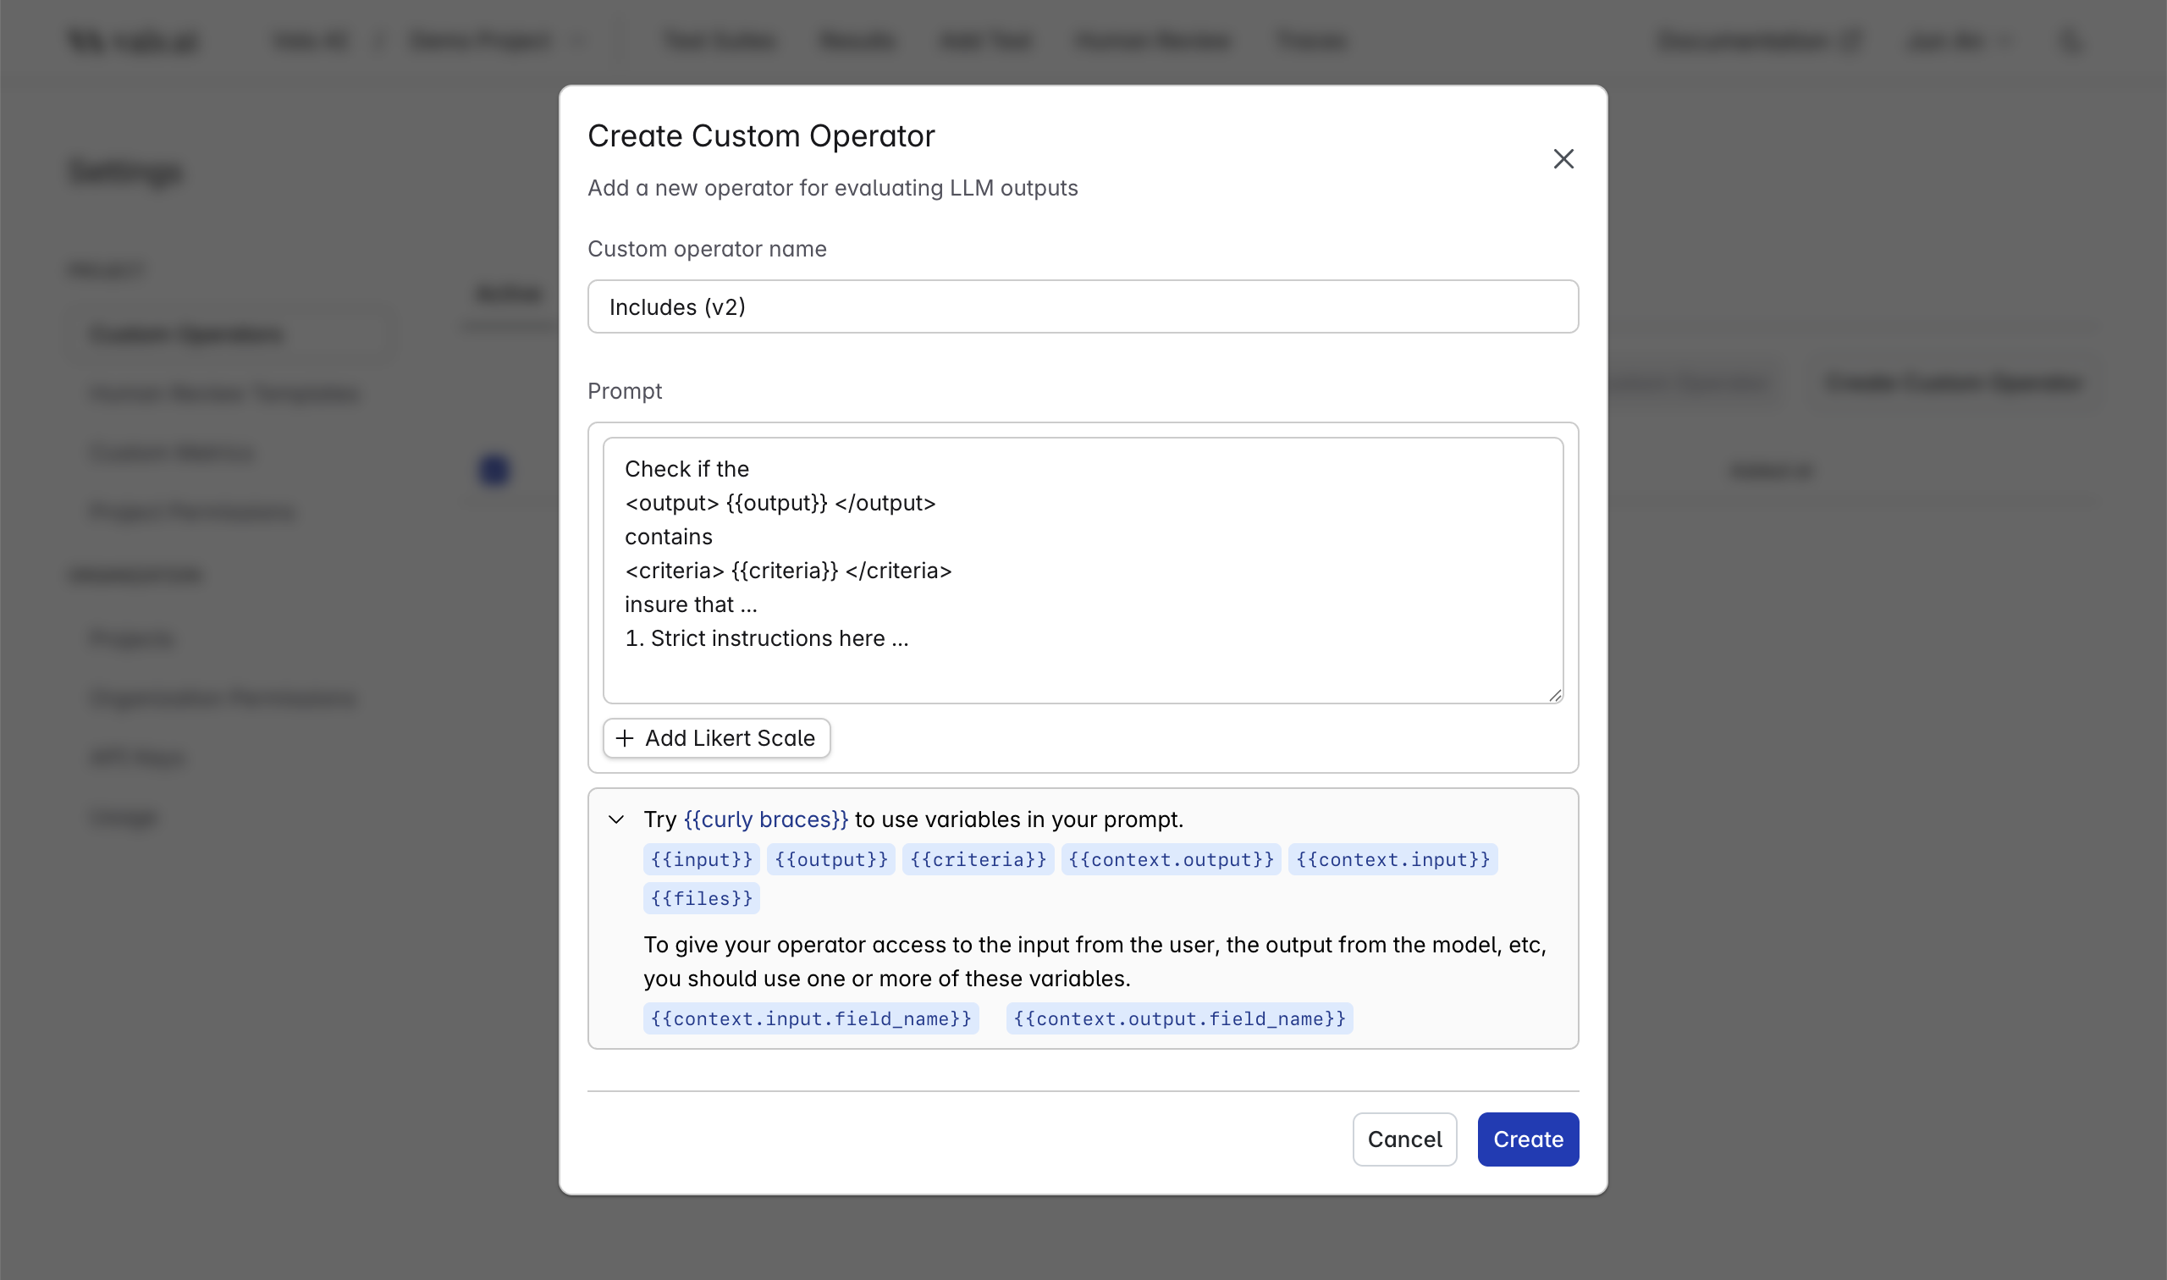
Task: Insert the {{output}} variable chip
Action: point(830,859)
